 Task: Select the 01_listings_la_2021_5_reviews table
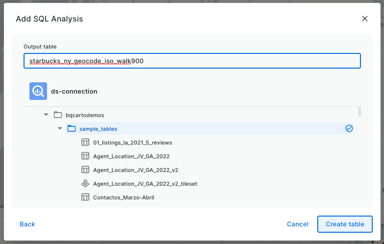pos(132,143)
